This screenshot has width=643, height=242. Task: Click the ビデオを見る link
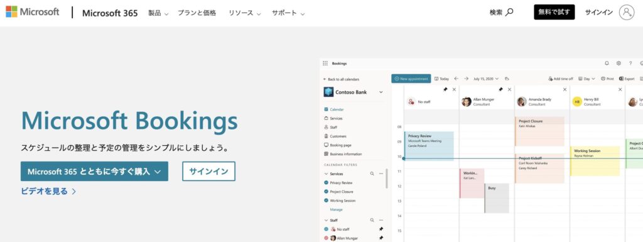pos(48,191)
